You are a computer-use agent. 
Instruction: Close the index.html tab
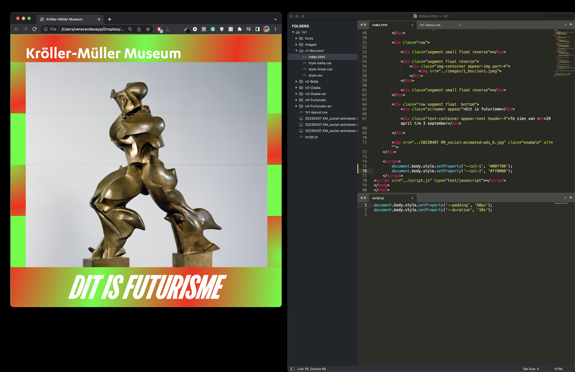[x=412, y=25]
